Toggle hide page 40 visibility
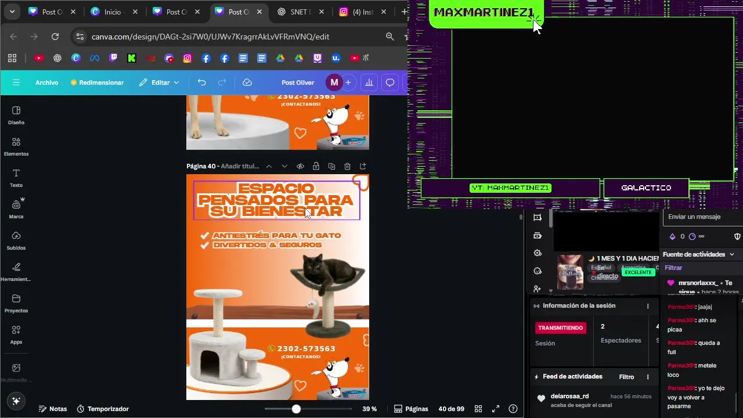 pyautogui.click(x=300, y=166)
